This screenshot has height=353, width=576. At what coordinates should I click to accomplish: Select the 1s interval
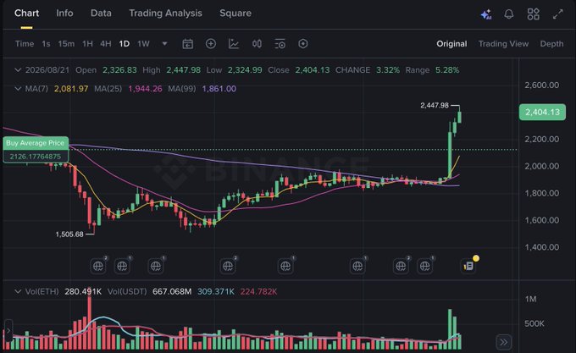[x=46, y=44]
